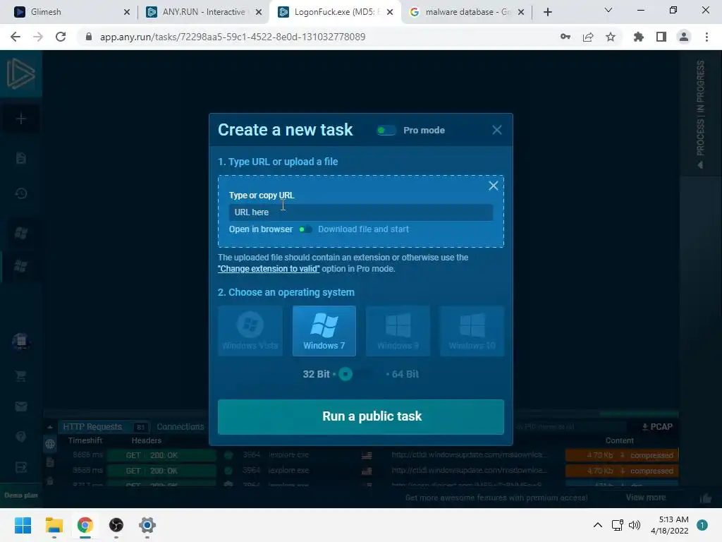Open the volume icon in system tray

click(635, 525)
